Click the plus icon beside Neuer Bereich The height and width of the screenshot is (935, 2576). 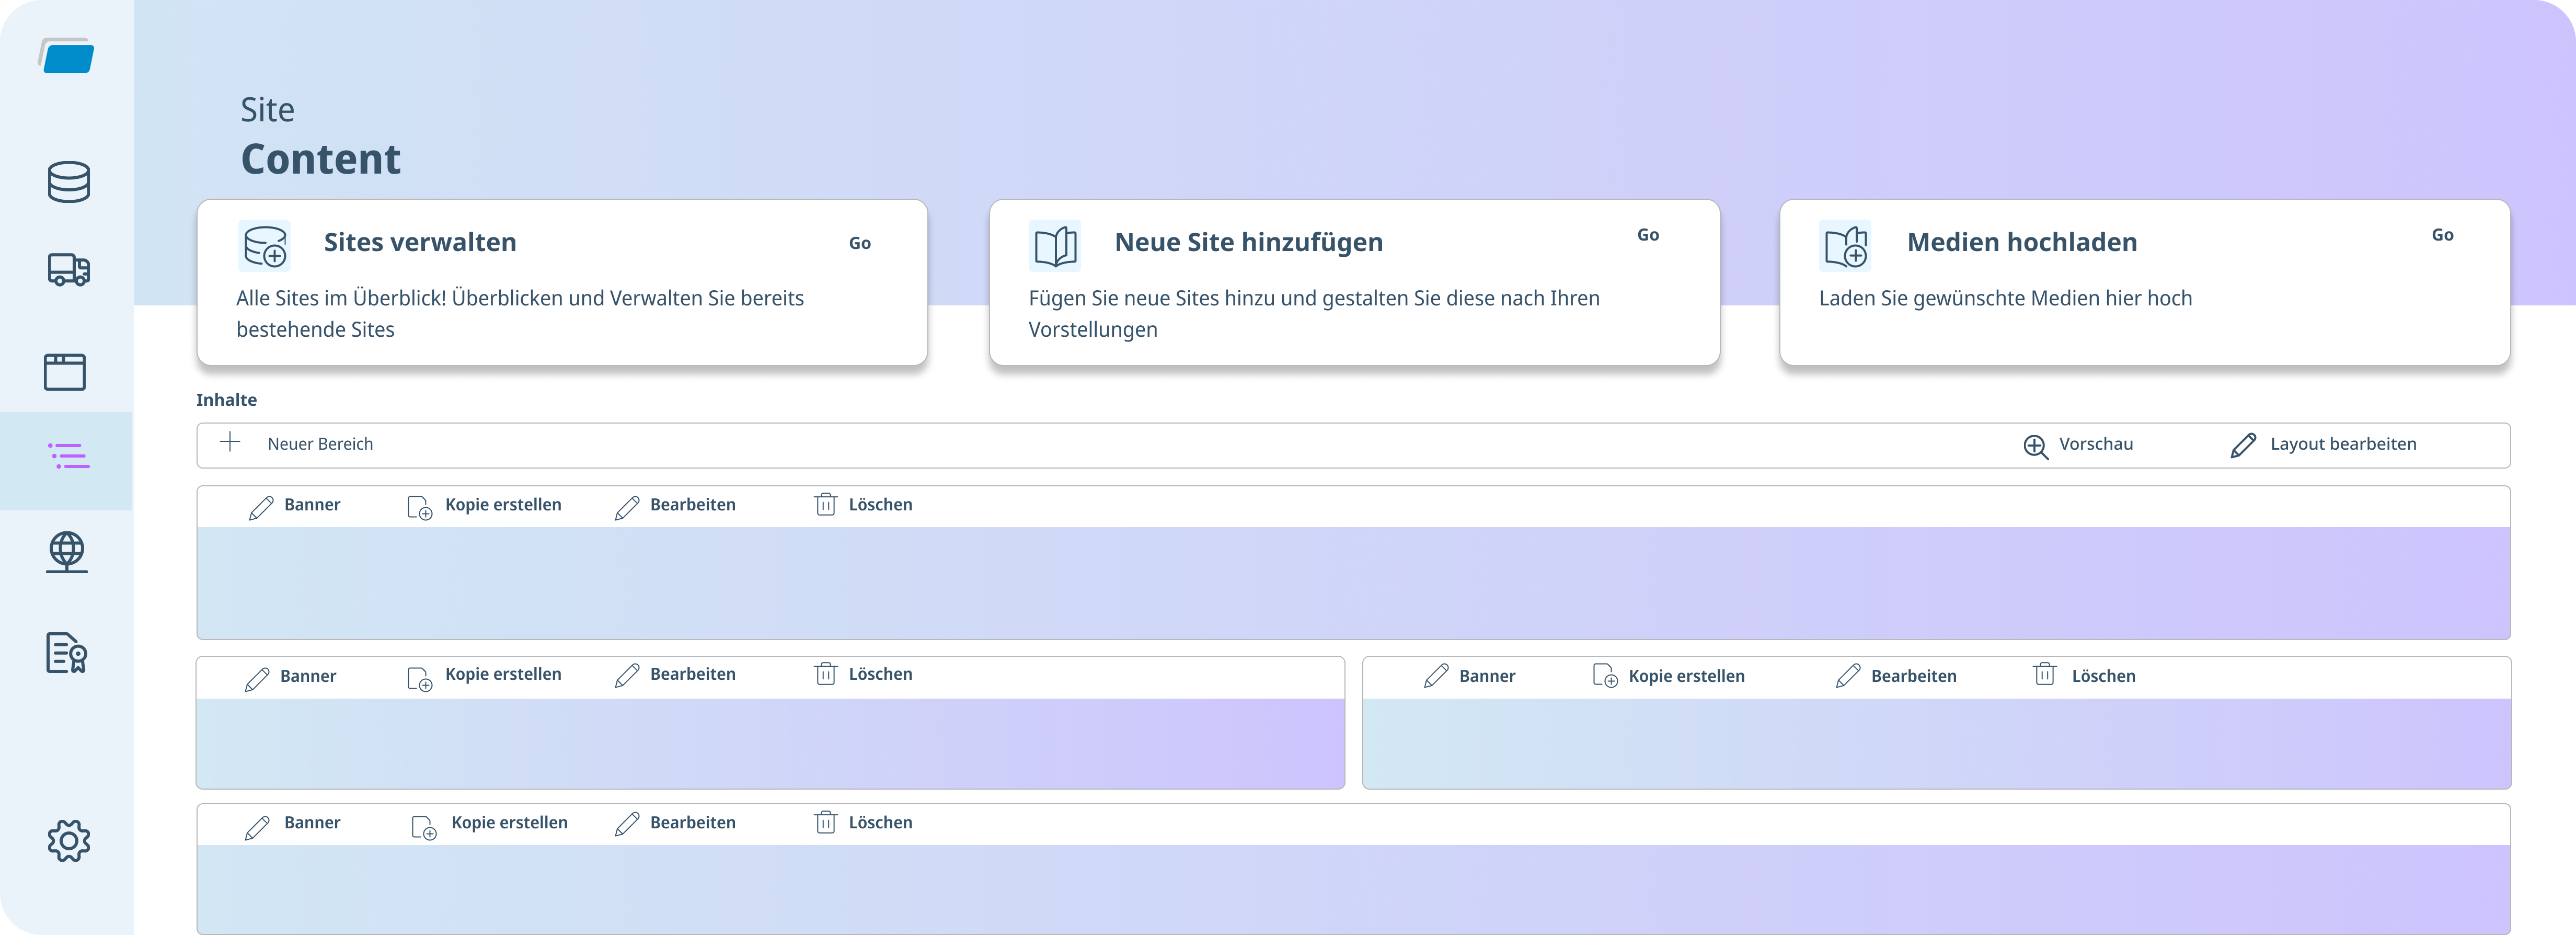click(230, 442)
